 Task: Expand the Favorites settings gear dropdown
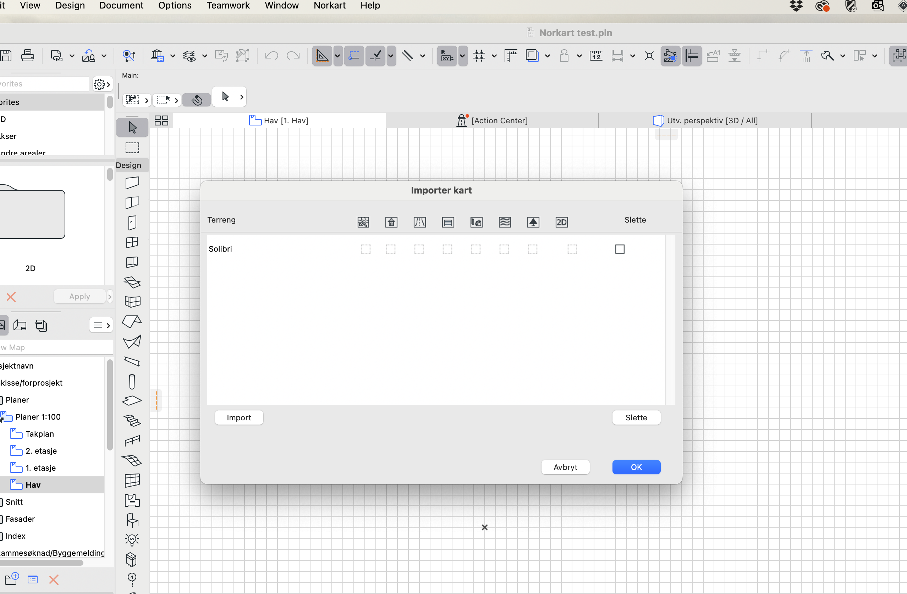(x=102, y=84)
